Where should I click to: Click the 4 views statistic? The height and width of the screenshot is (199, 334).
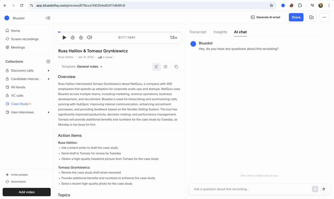point(106,57)
